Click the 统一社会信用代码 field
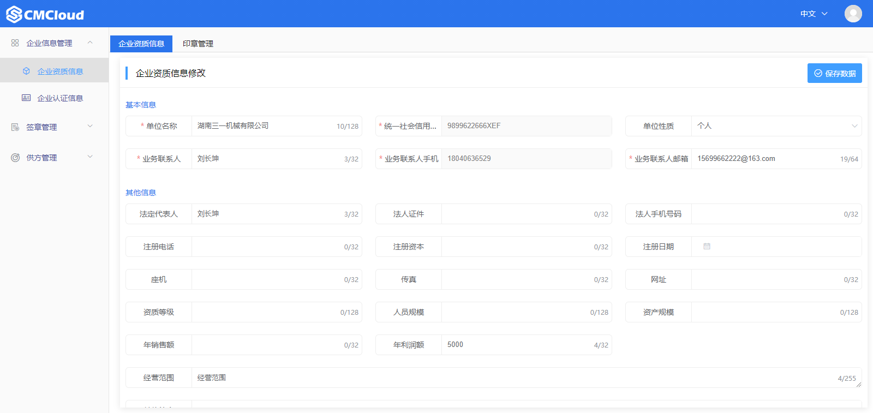The height and width of the screenshot is (413, 873). pyautogui.click(x=527, y=126)
